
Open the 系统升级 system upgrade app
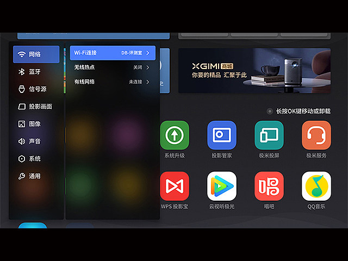[175, 135]
